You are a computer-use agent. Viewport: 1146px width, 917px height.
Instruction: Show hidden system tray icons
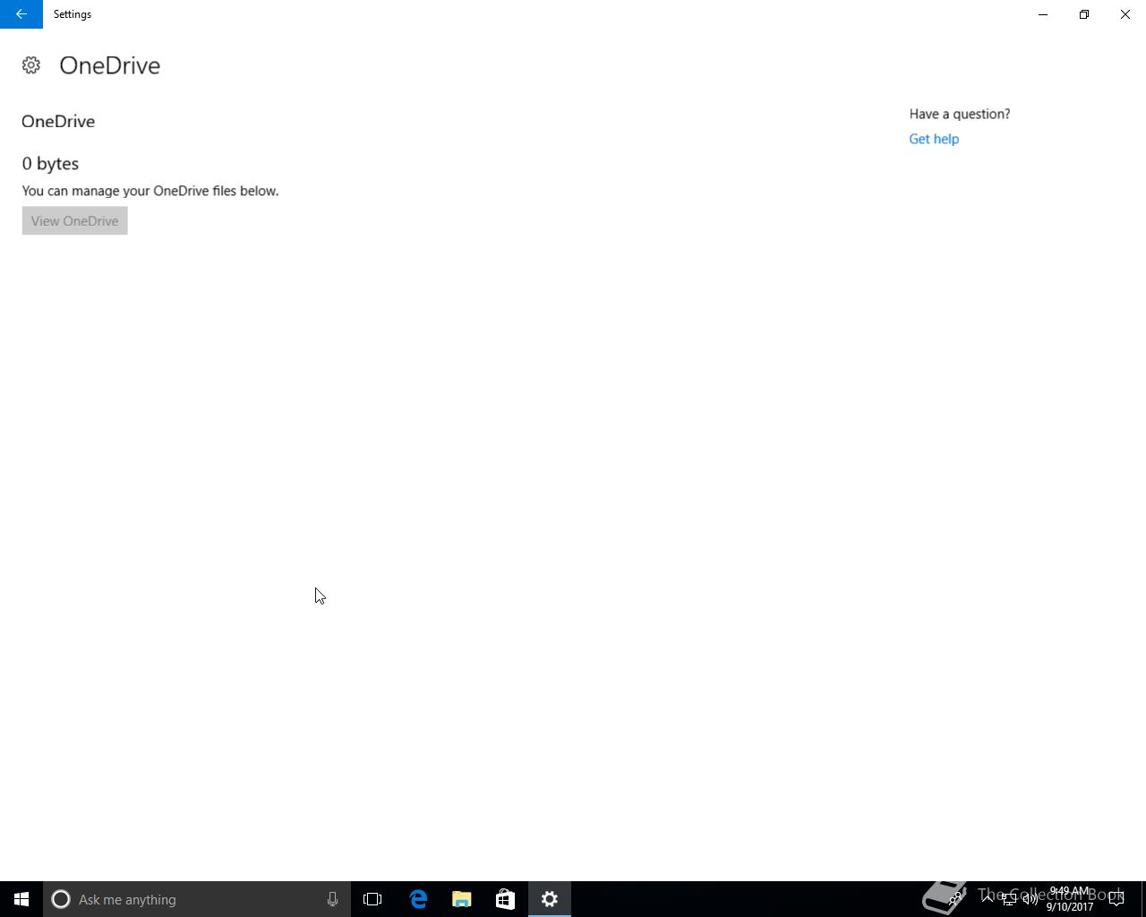(x=988, y=898)
